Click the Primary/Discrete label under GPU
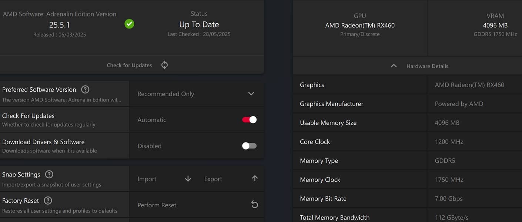The image size is (522, 222). (360, 34)
